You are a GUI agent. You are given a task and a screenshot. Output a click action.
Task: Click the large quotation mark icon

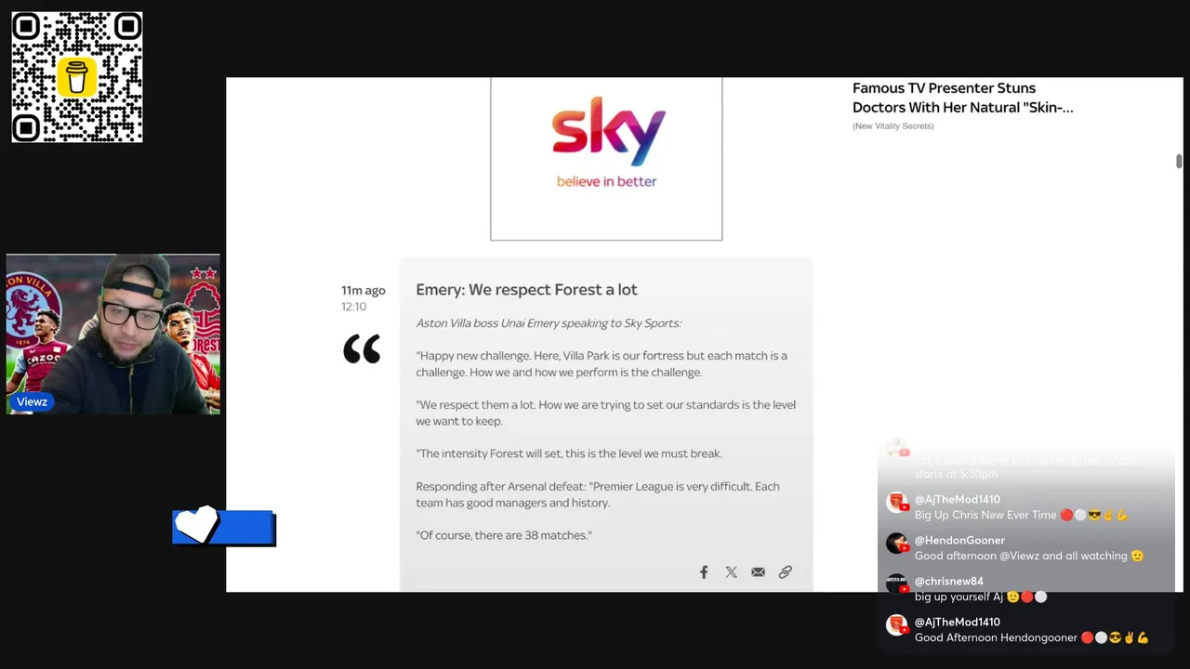(362, 349)
